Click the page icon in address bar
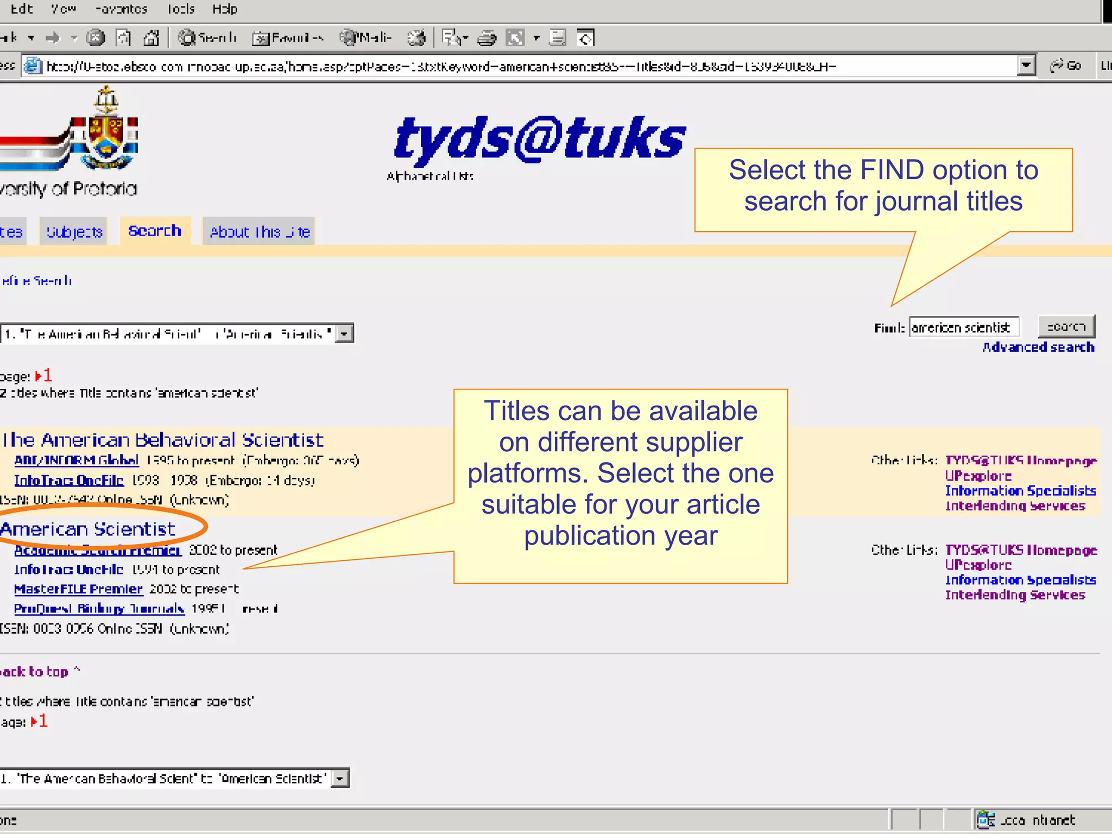Screen dimensions: 1112x834 pyautogui.click(x=33, y=66)
